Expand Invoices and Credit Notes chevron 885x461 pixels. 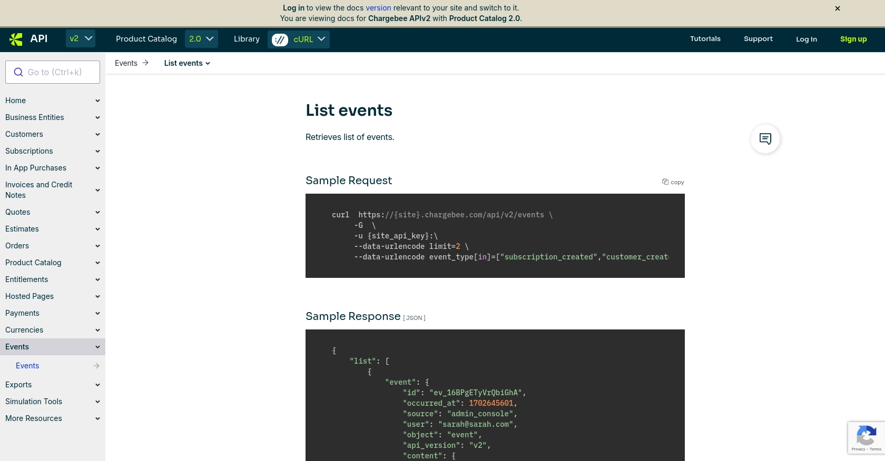click(x=97, y=190)
